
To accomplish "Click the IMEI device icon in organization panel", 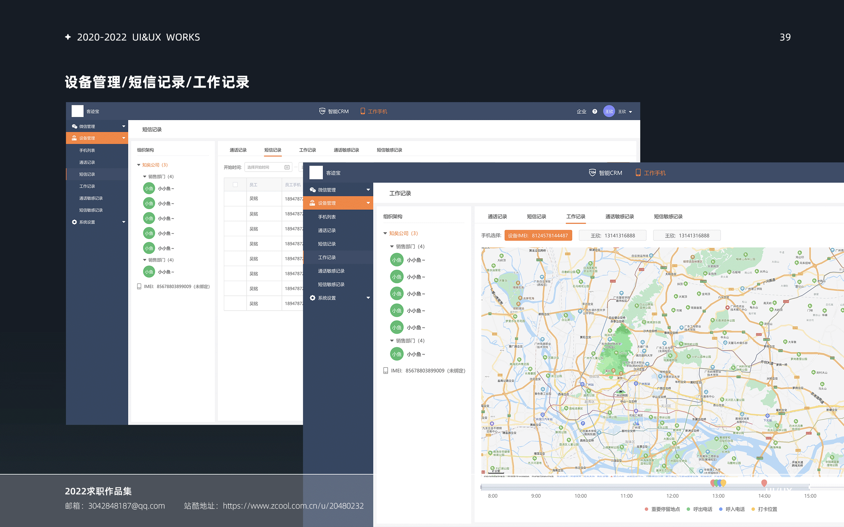I will click(x=386, y=371).
